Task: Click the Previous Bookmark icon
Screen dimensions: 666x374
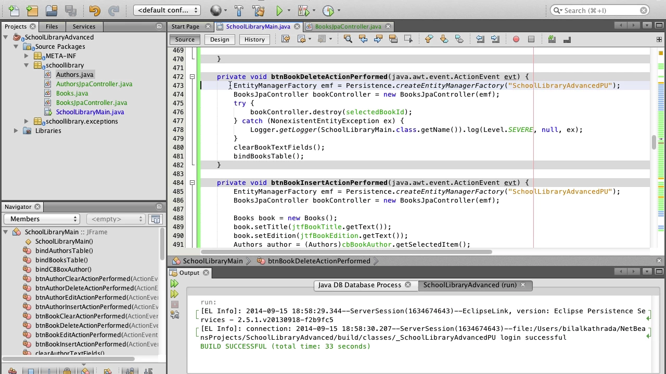Action: 429,39
